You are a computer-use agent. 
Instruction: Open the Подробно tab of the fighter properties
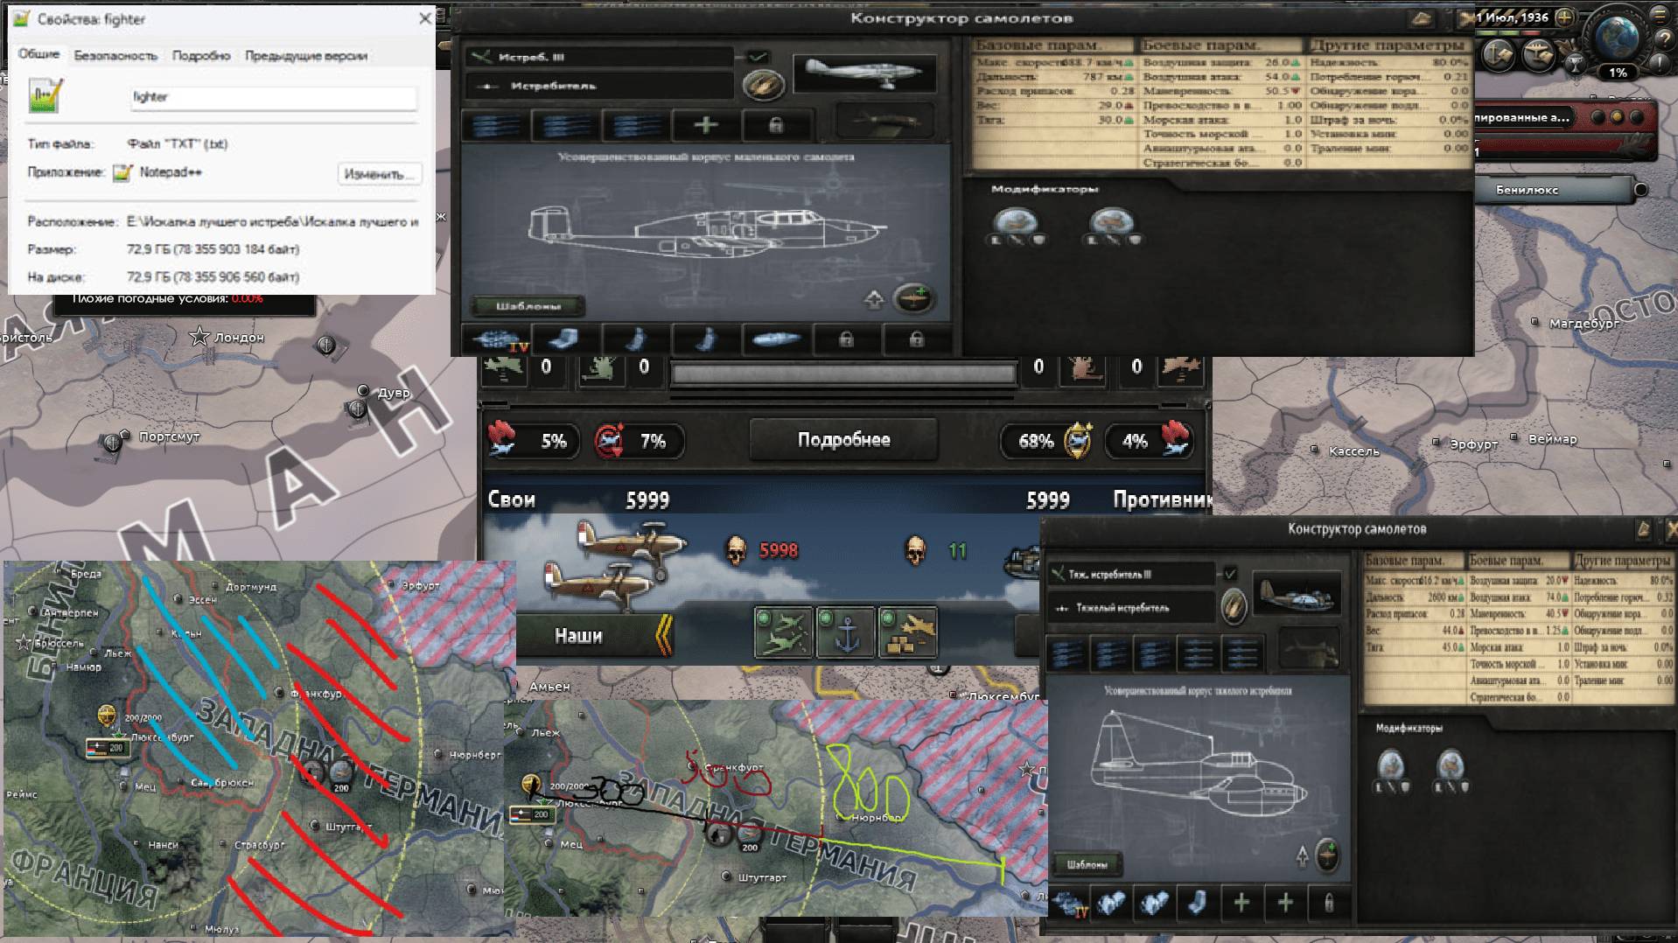pos(202,54)
